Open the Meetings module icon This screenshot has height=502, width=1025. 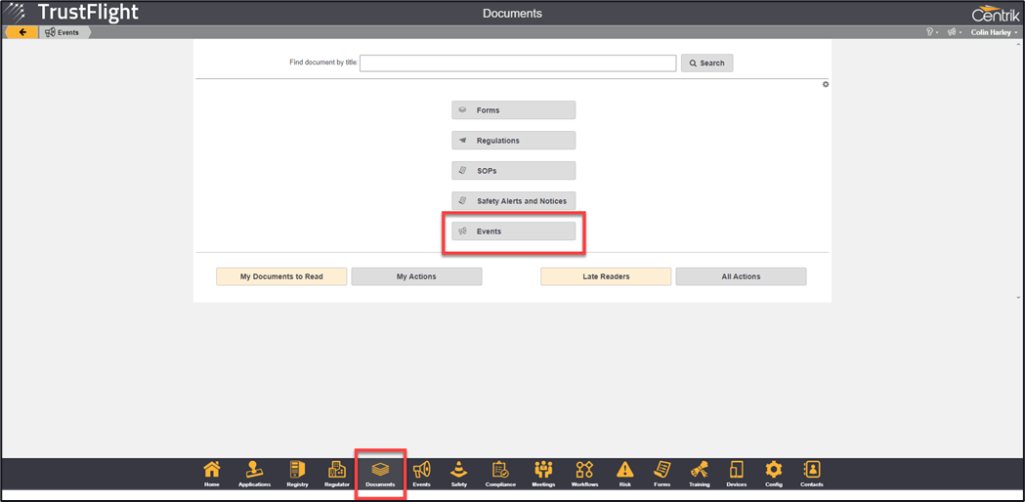point(544,474)
